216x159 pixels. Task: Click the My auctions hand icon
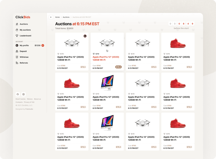(17, 30)
